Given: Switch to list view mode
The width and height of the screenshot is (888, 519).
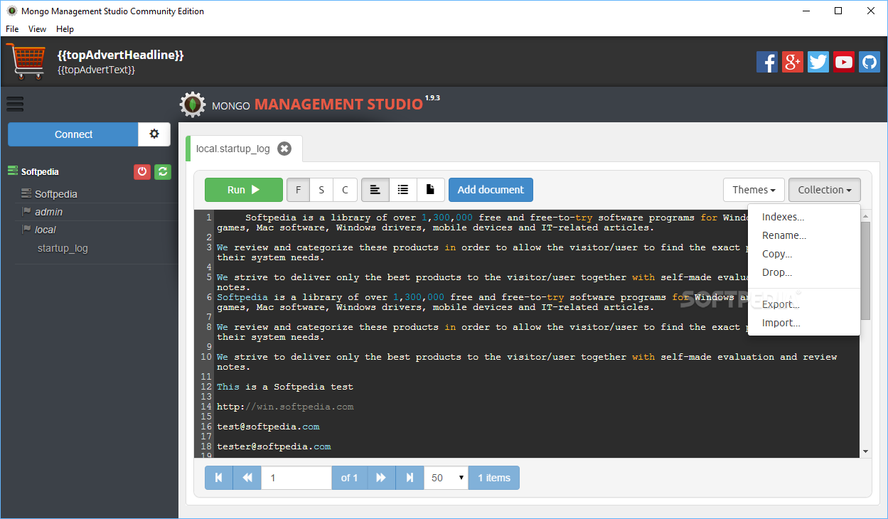Looking at the screenshot, I should pyautogui.click(x=403, y=190).
